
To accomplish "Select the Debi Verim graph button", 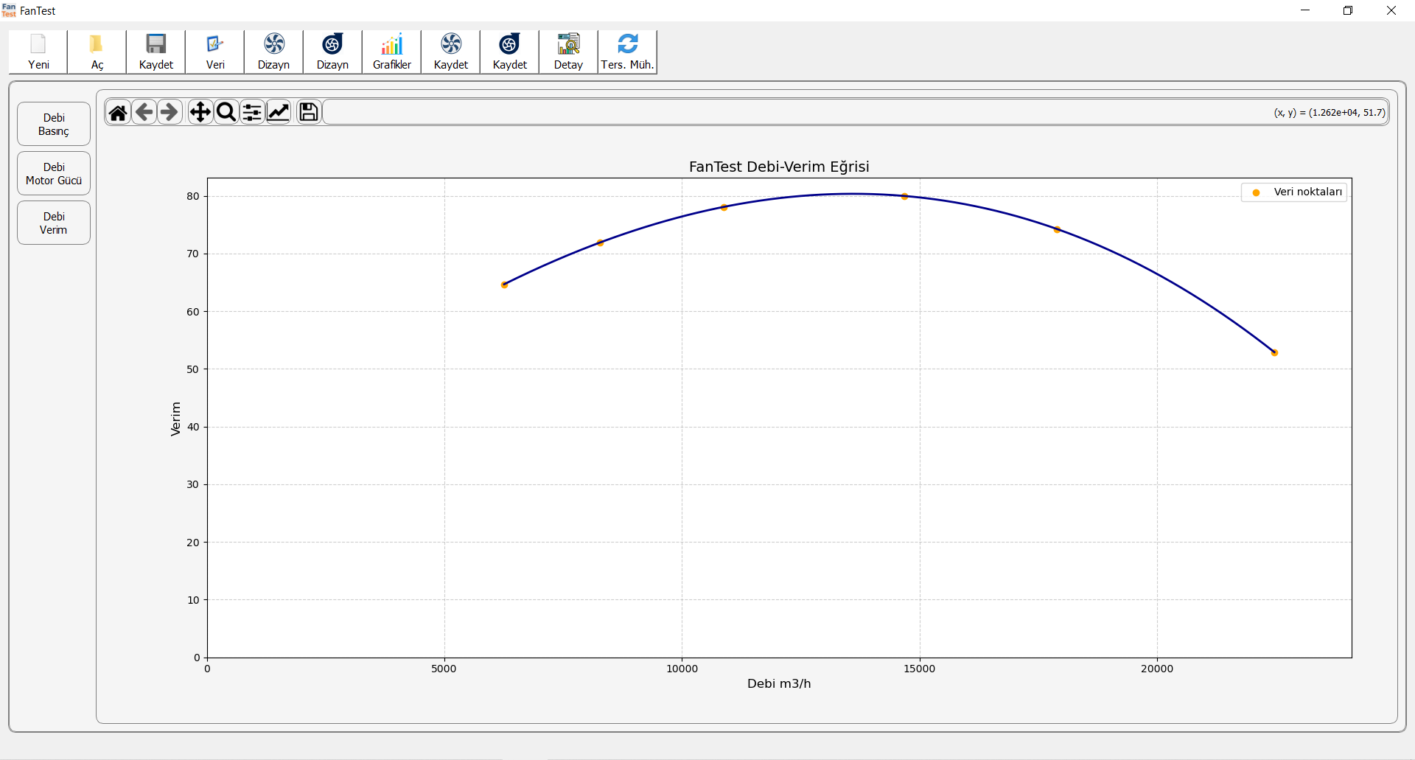I will tap(54, 223).
